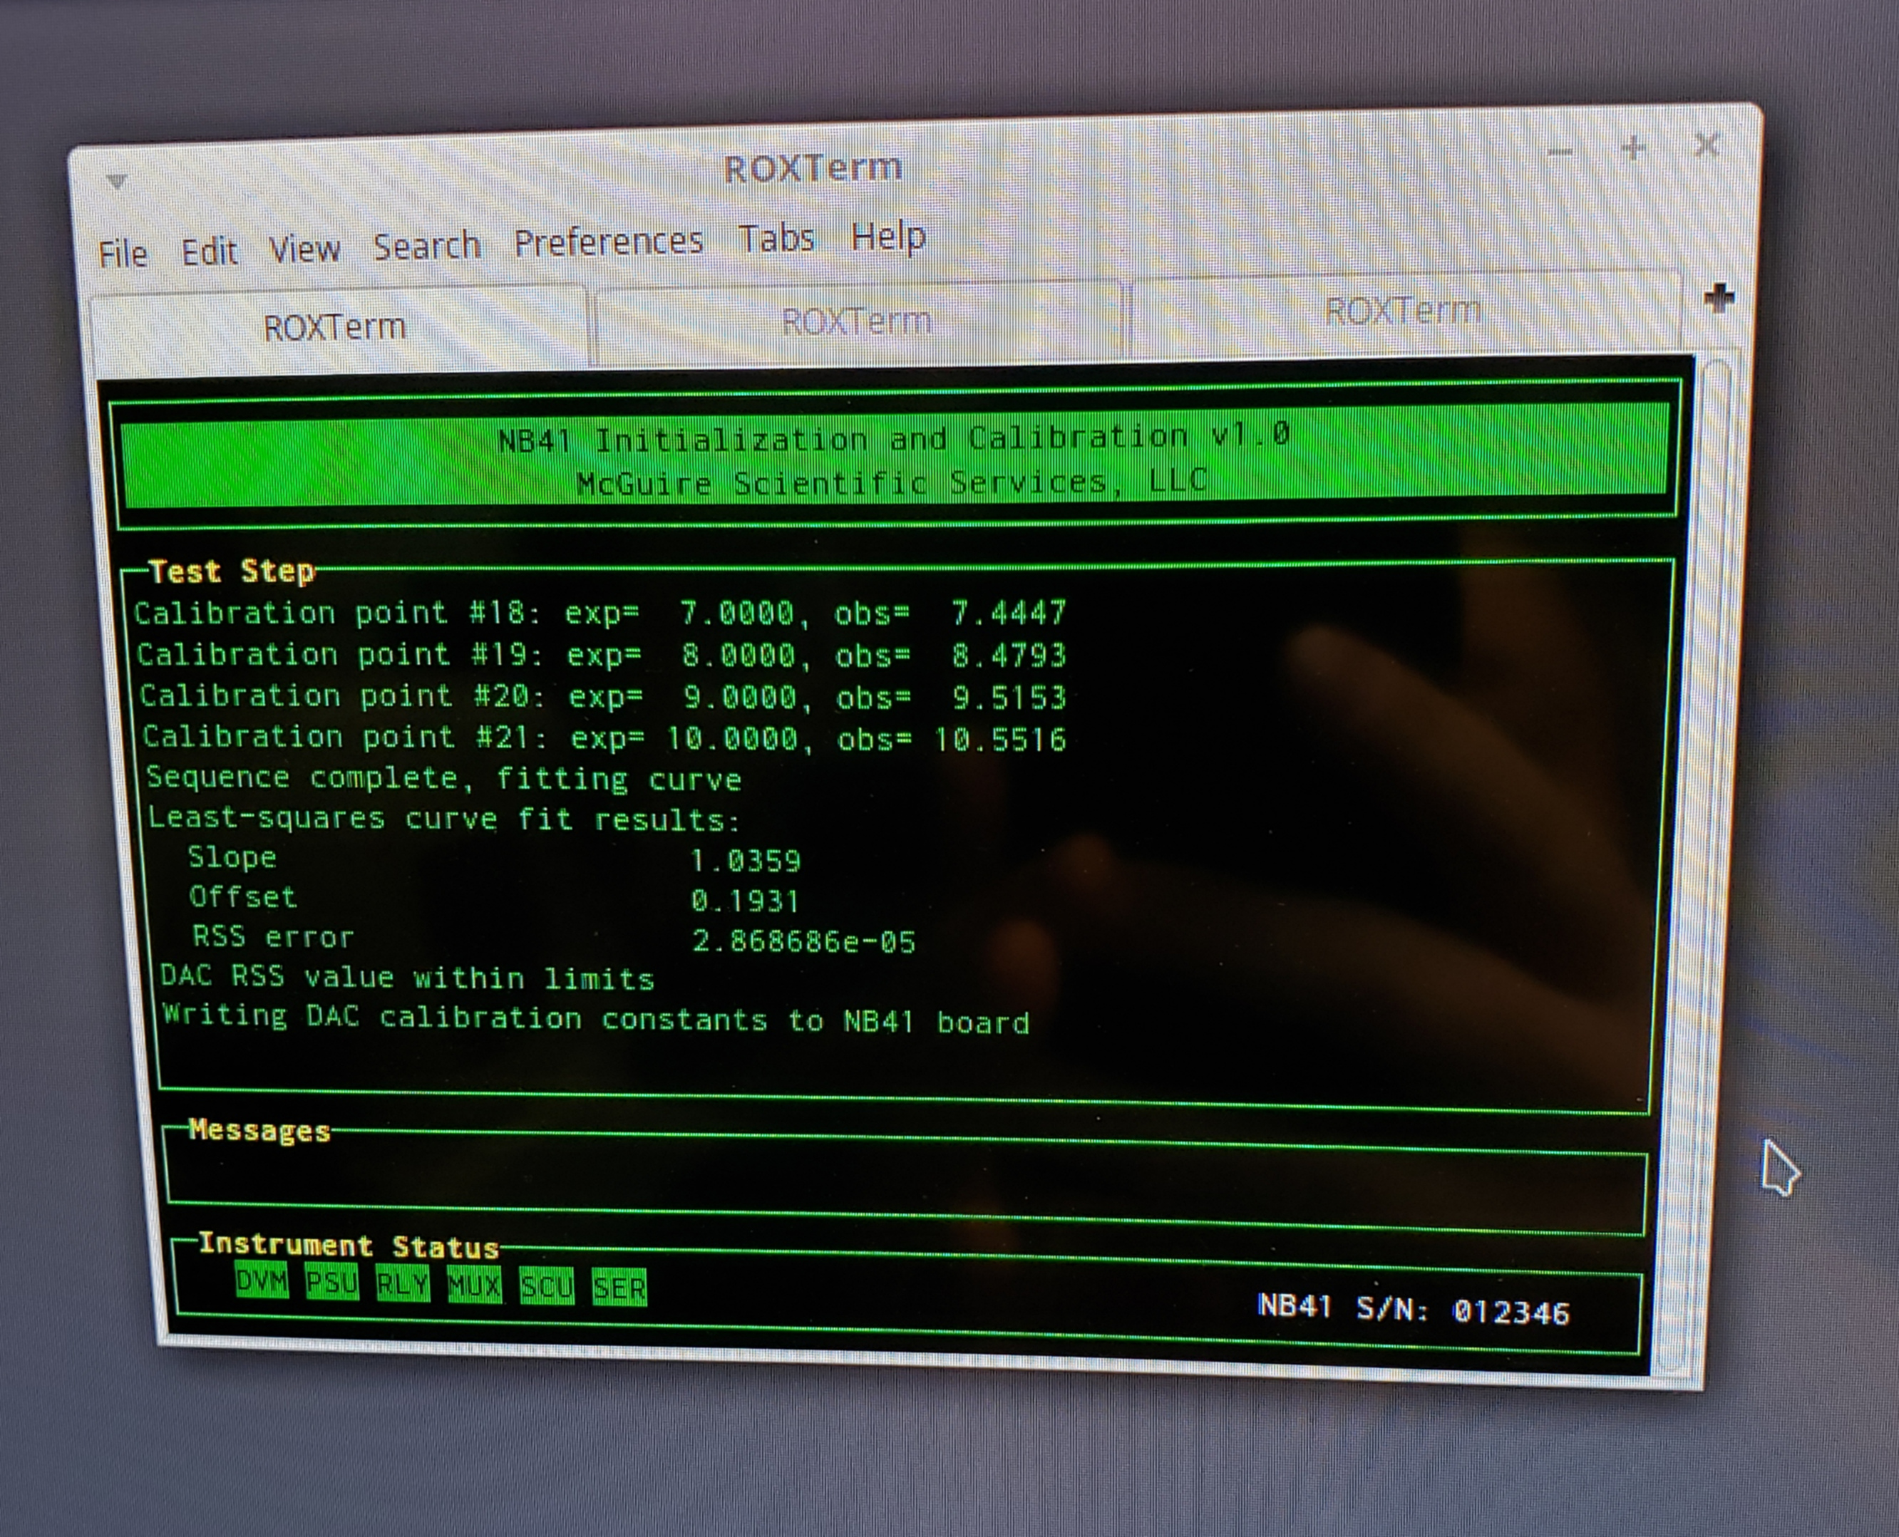Click 'Least-squares curve fit results:' line
The height and width of the screenshot is (1537, 1899).
pos(444,819)
